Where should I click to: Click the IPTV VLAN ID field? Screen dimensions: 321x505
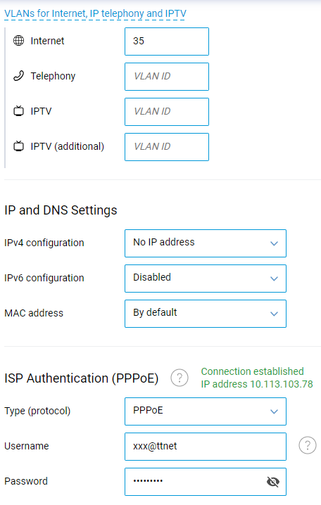[167, 111]
